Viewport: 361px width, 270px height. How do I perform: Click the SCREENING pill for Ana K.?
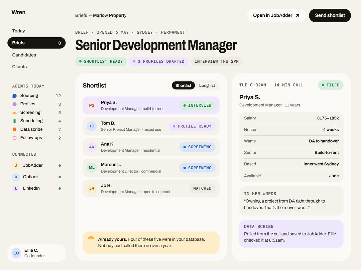197,147
